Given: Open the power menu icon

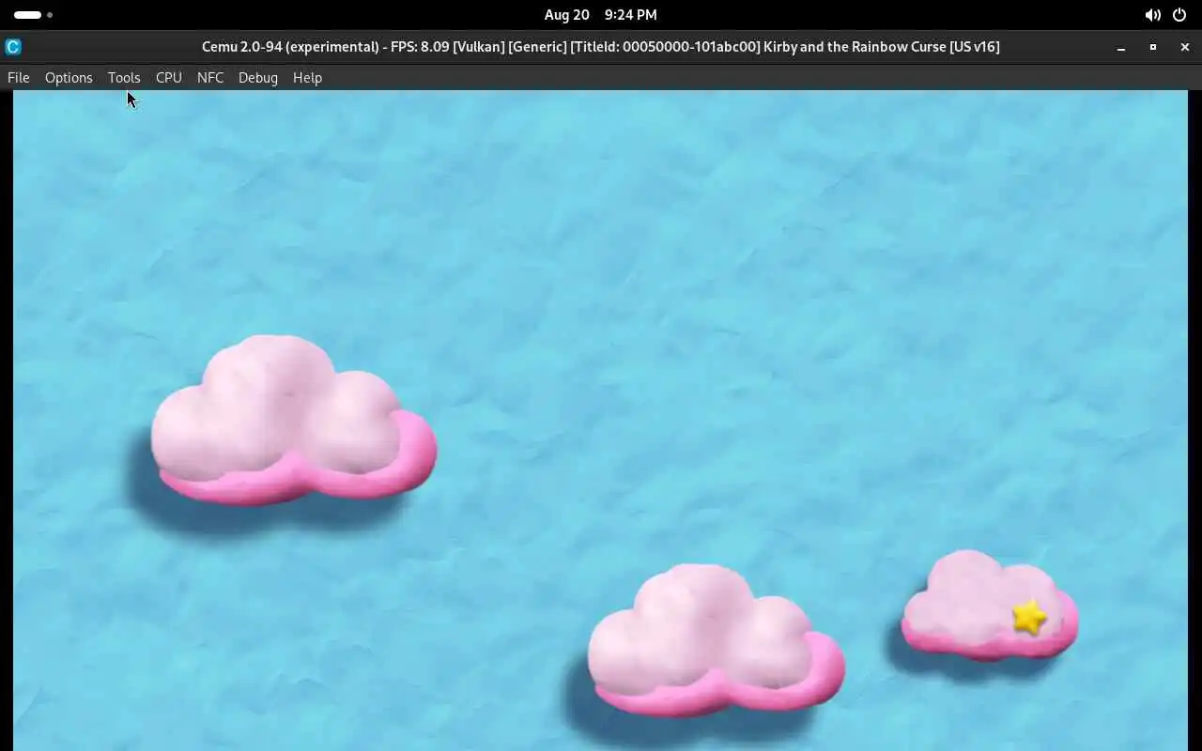Looking at the screenshot, I should point(1179,15).
